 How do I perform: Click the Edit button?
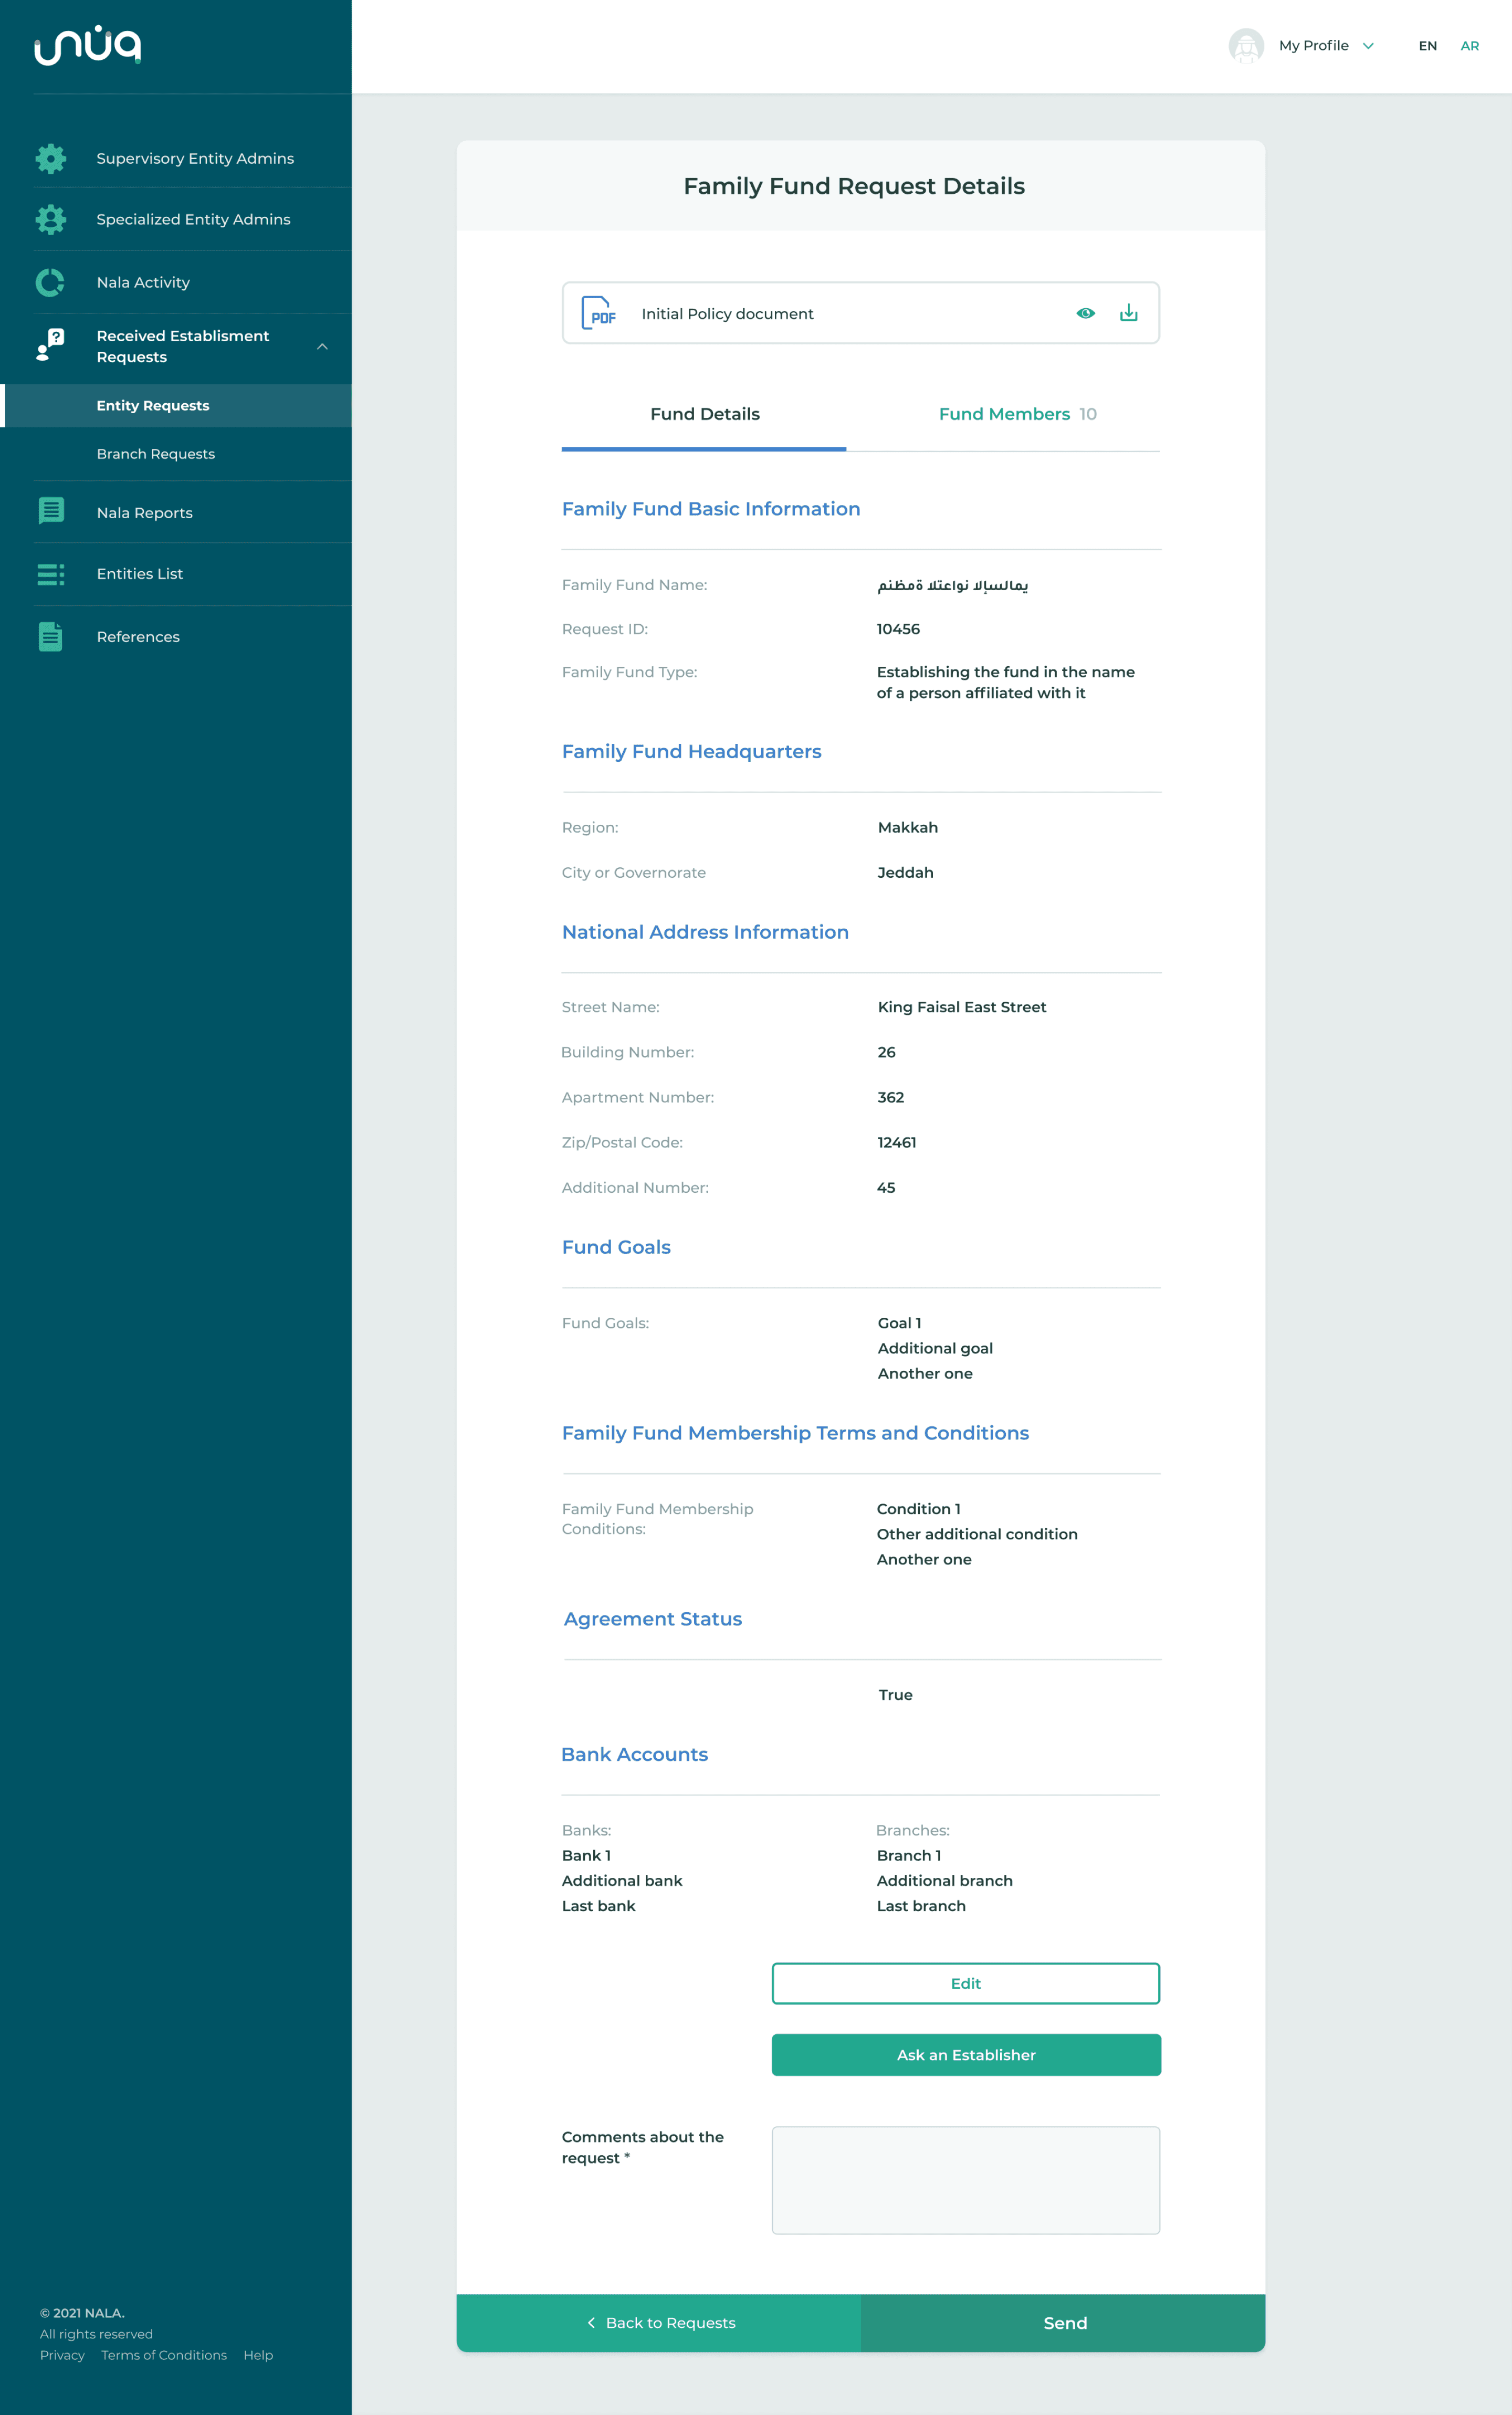tap(965, 1983)
